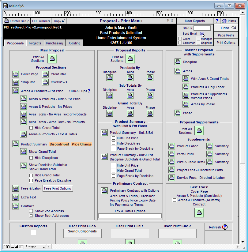Screen dimensions: 248x252
Task: Enable Show Both Addresses checkbox
Action: click(31, 216)
